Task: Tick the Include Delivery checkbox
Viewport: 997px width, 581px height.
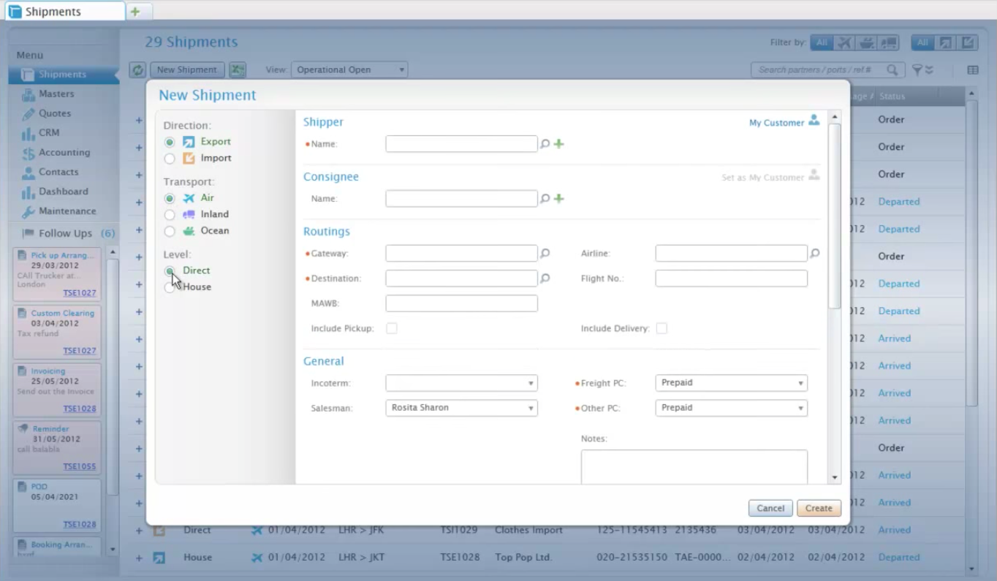Action: 661,329
